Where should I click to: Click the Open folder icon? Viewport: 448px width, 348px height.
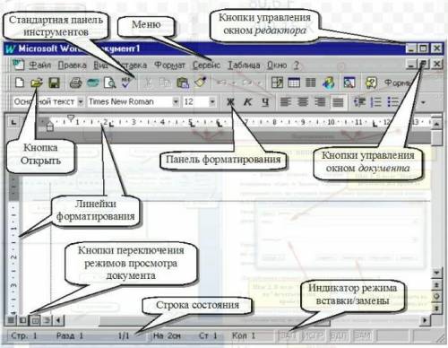coord(37,83)
